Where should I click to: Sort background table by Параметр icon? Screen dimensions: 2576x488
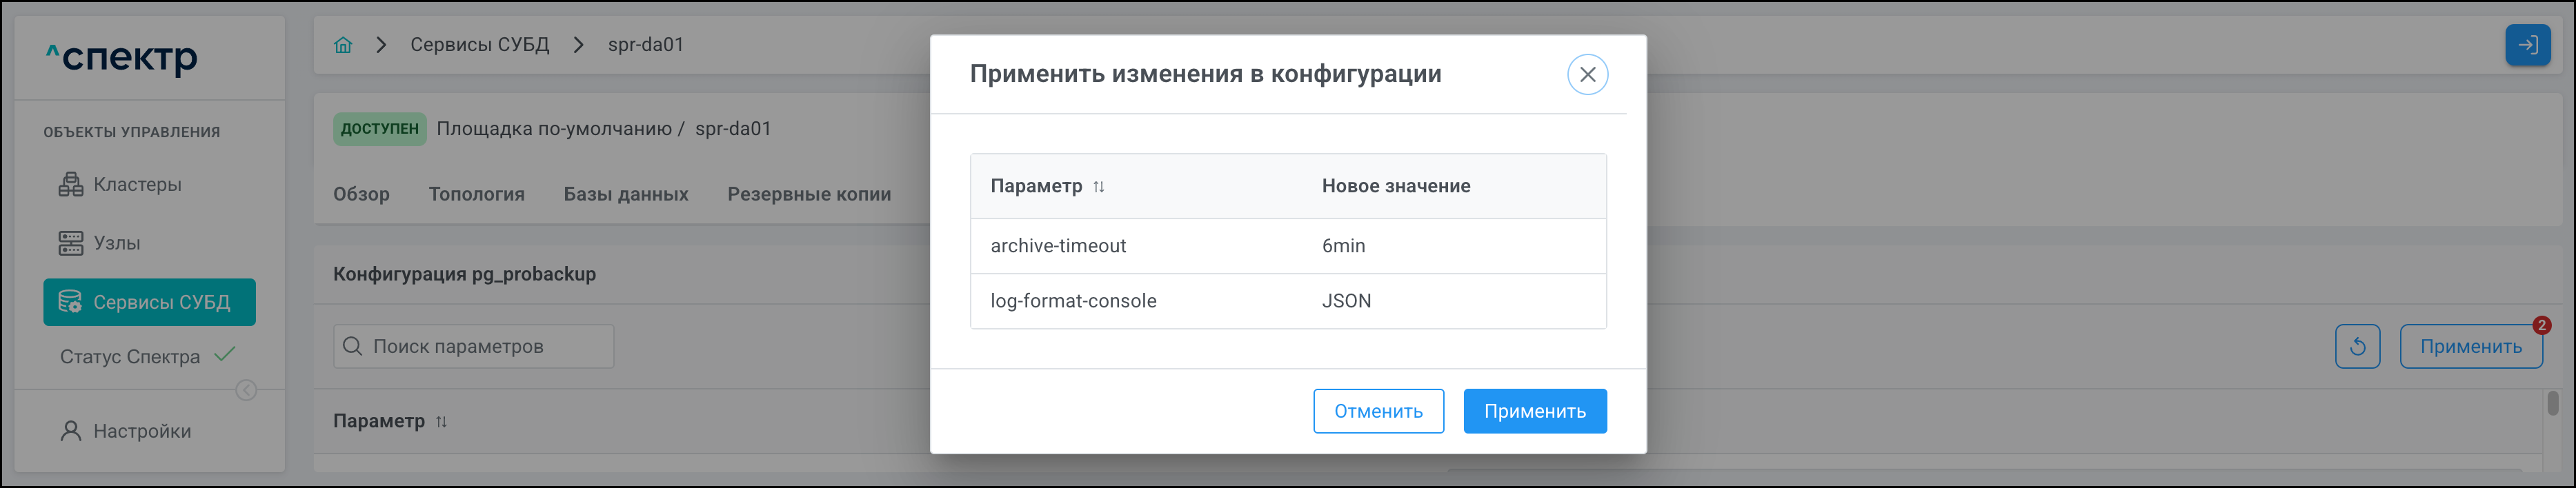[x=441, y=422]
